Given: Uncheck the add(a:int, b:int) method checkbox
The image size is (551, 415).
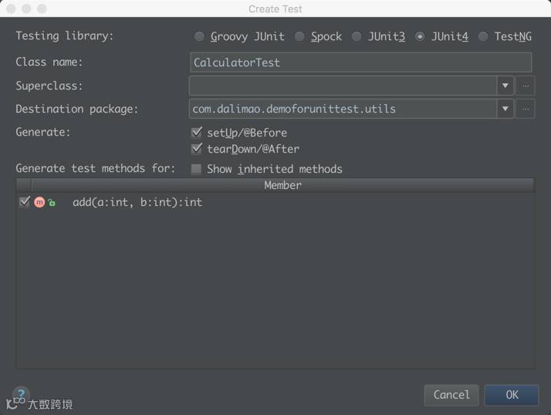Looking at the screenshot, I should (25, 202).
